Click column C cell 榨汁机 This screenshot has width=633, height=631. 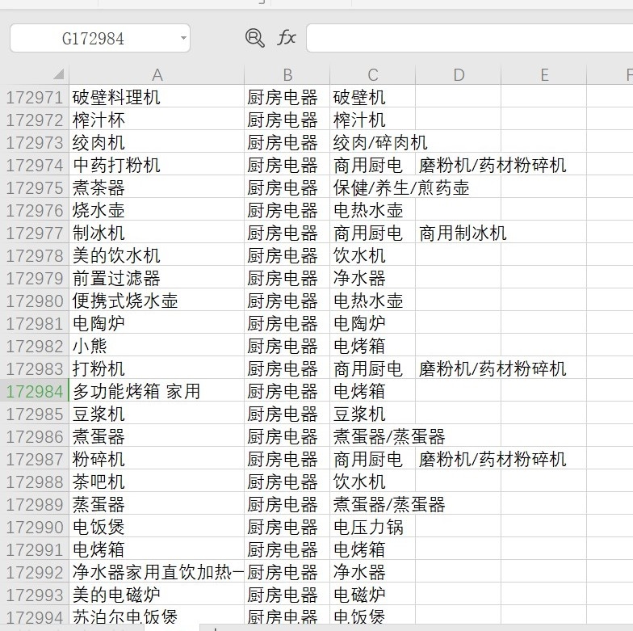coord(373,120)
